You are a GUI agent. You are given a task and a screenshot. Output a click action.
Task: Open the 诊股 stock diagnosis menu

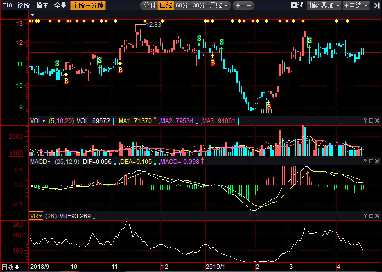[x=23, y=6]
